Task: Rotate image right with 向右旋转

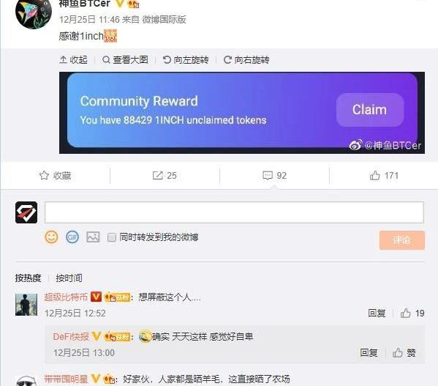Action: [x=246, y=59]
